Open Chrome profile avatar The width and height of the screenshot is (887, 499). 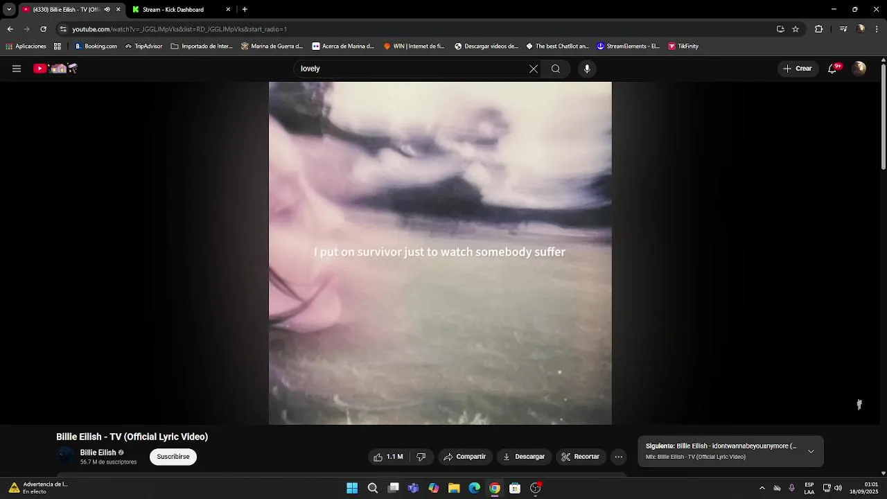(x=861, y=29)
